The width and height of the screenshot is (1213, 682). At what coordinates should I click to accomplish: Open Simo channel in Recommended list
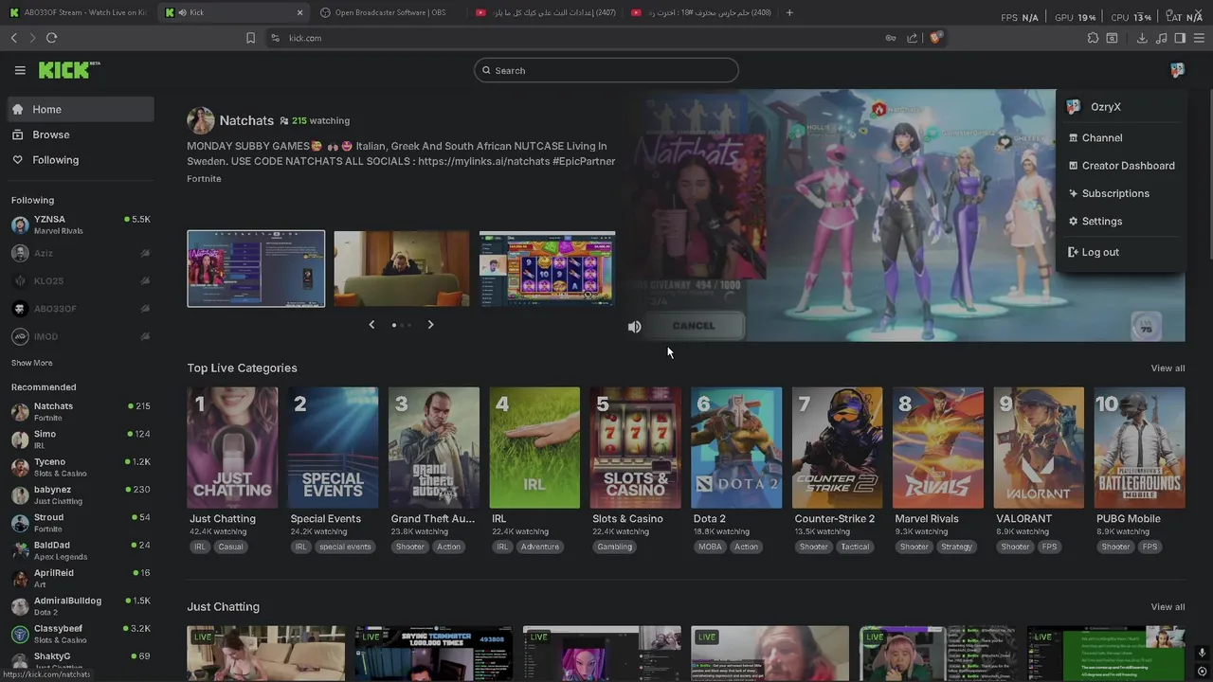point(81,440)
